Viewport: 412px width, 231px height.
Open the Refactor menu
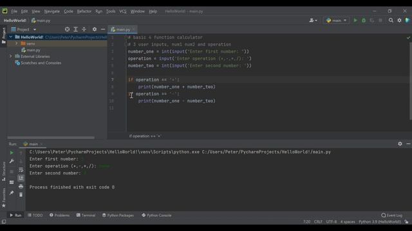click(x=84, y=12)
